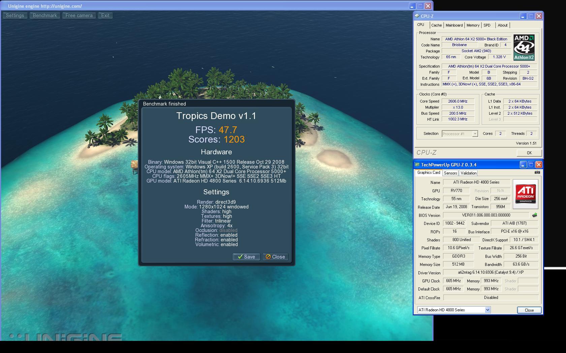
Task: Minimize the CPU-Z window
Action: tap(523, 16)
